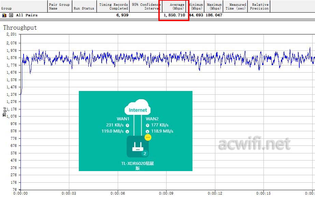Click the WAN2 177 KB/s upload speed
The width and height of the screenshot is (315, 198).
coord(160,125)
